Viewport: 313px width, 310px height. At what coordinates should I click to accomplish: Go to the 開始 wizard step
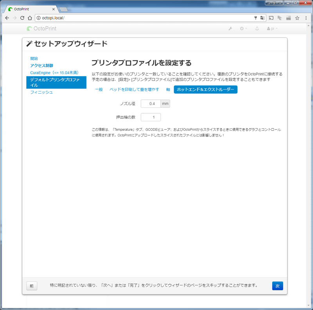pyautogui.click(x=34, y=59)
